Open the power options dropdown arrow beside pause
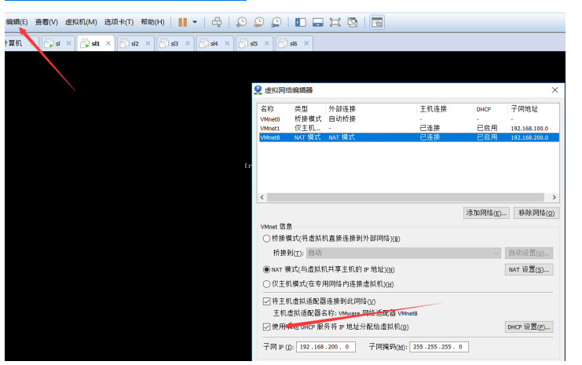582x365 pixels. [195, 22]
